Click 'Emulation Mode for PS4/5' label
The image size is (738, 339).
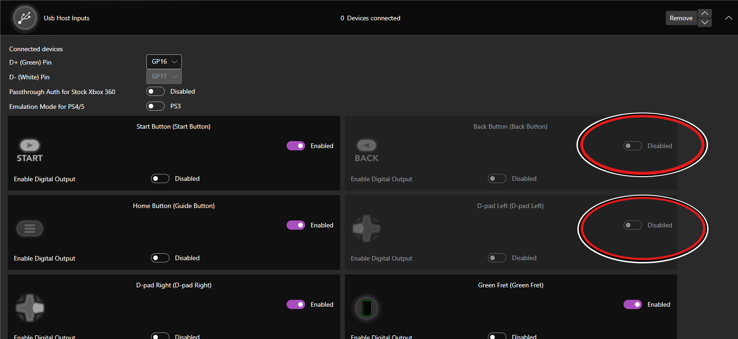click(x=47, y=107)
